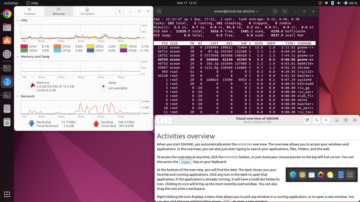Change the CPU2 color swatch
This screenshot has height=202, width=360.
(x=57, y=47)
